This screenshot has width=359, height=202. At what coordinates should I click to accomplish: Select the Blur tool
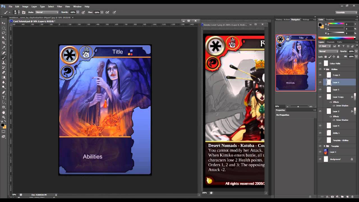(x=4, y=82)
